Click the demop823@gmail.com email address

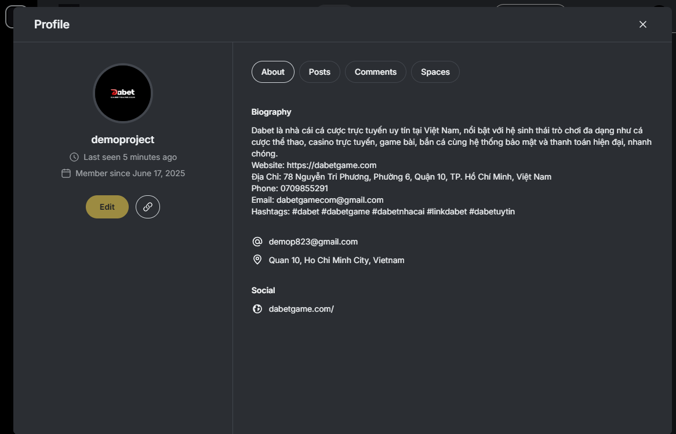click(313, 242)
